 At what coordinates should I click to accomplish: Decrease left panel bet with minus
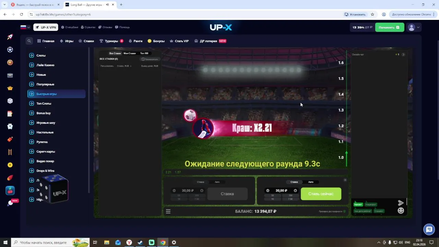click(x=174, y=190)
